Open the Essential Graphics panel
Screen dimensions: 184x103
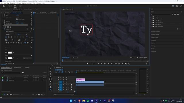click(x=156, y=31)
